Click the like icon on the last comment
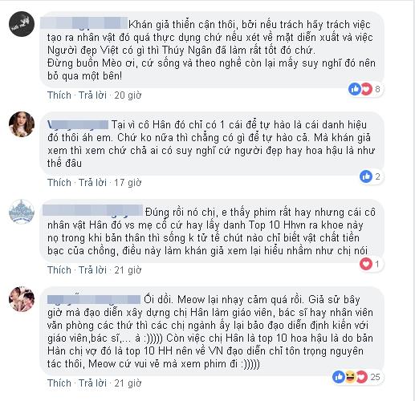 coord(339,377)
